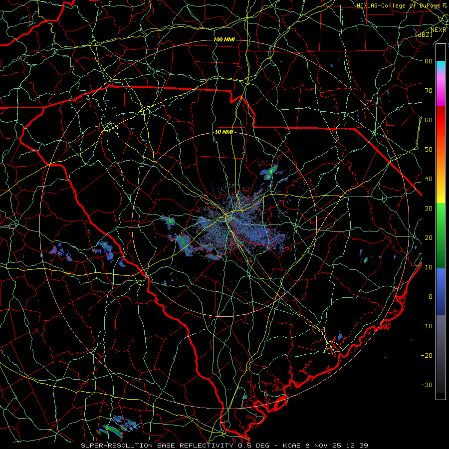Click the 30 dBZ scale value

tap(429, 208)
